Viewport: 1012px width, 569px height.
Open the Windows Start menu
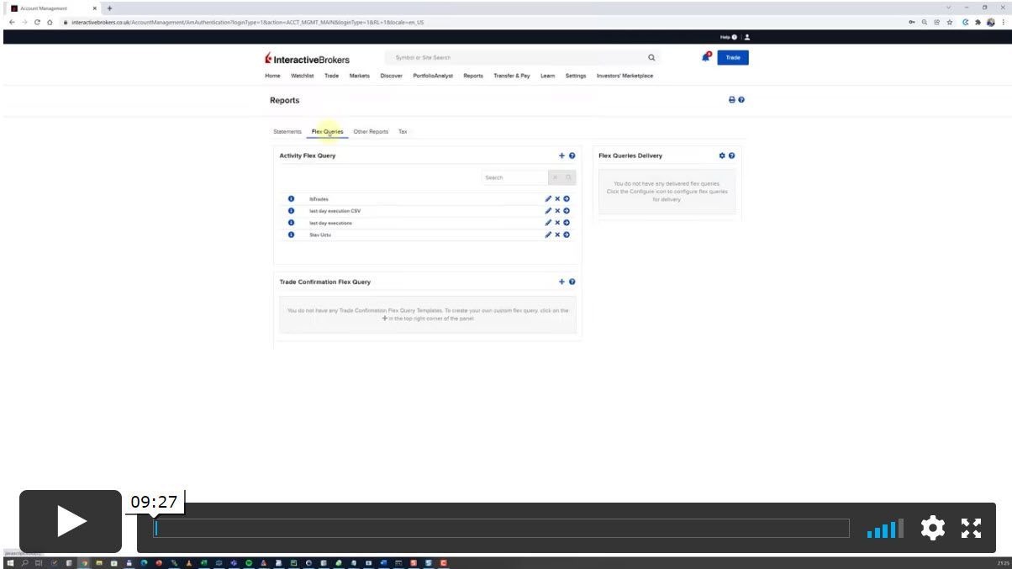10,563
